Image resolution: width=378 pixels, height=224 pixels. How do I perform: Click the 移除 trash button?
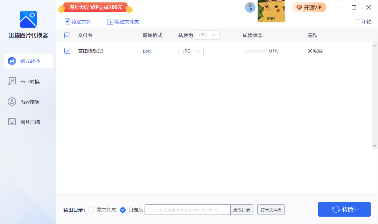tap(364, 22)
